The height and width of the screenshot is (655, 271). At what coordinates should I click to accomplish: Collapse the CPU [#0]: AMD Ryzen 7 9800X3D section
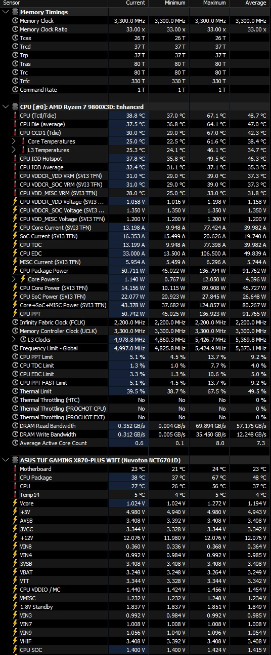click(6, 107)
